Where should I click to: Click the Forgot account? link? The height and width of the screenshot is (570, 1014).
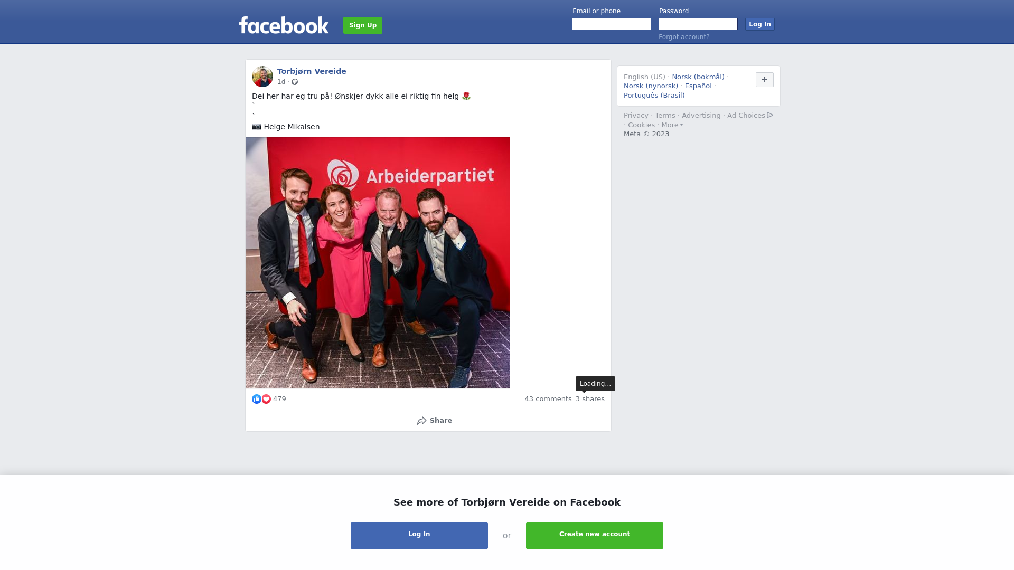(x=684, y=37)
